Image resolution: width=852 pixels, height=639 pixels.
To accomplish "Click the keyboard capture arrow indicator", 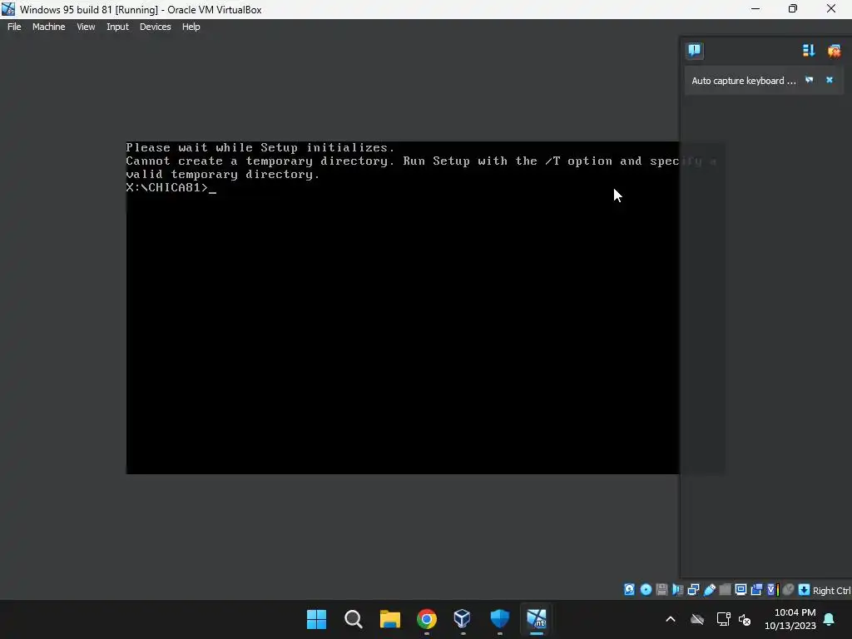I will click(x=805, y=590).
